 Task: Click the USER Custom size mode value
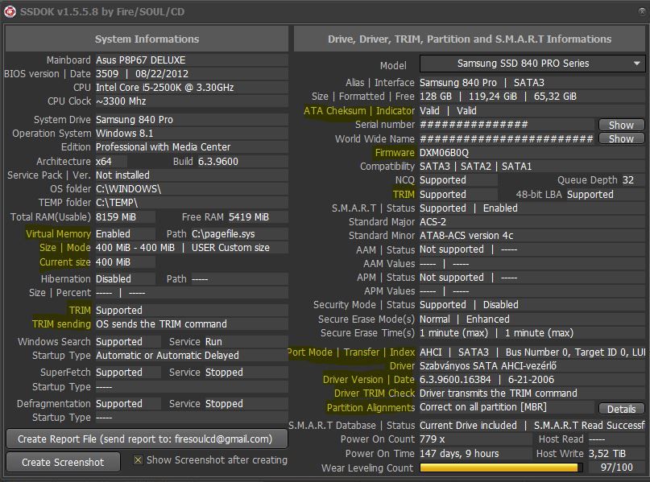pos(230,248)
